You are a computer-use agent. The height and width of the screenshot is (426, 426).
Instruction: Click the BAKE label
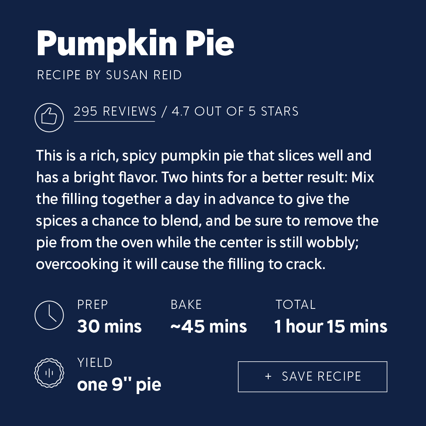(x=186, y=305)
